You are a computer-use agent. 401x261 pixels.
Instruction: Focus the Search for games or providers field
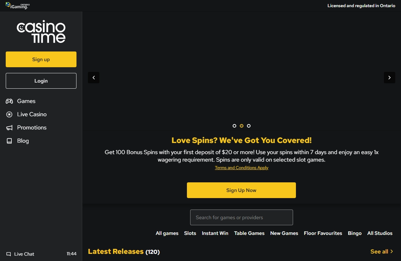(x=241, y=217)
